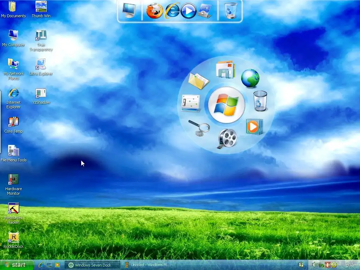Screen dimensions: 360x270
Task: Select the YzShadow desktop shortcut
Action: [x=41, y=96]
